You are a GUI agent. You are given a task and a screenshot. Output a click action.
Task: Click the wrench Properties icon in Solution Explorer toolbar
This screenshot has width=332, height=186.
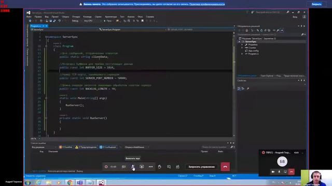point(278,30)
